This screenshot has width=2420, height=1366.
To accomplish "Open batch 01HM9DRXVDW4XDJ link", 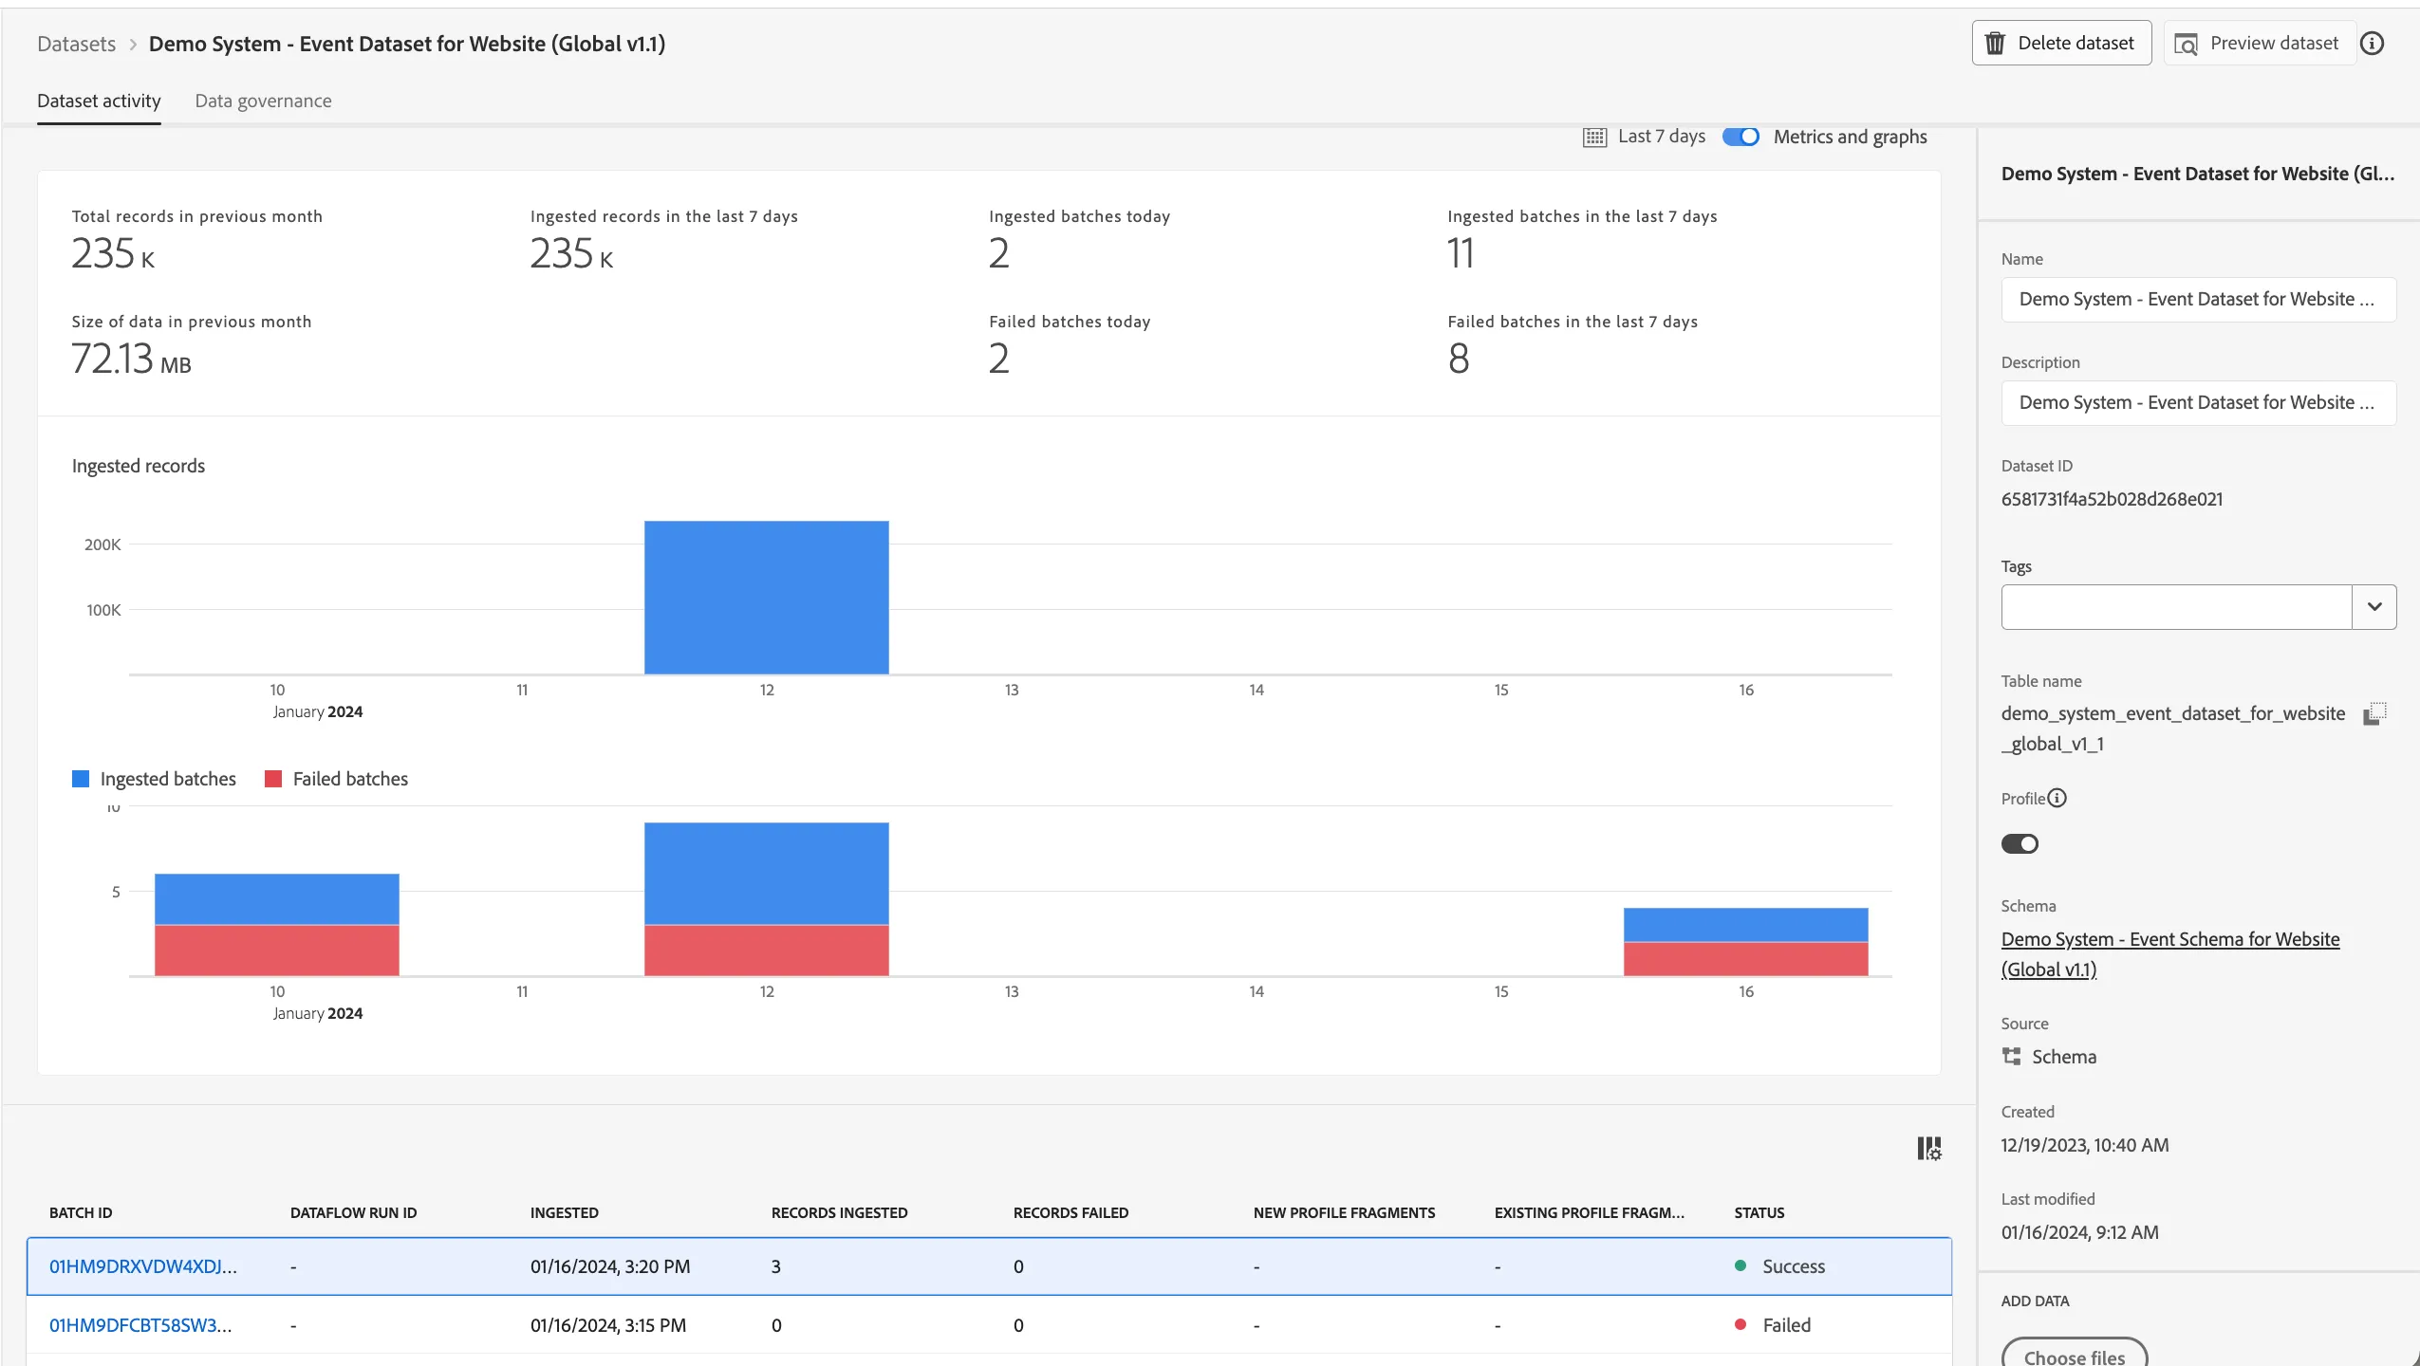I will (143, 1266).
